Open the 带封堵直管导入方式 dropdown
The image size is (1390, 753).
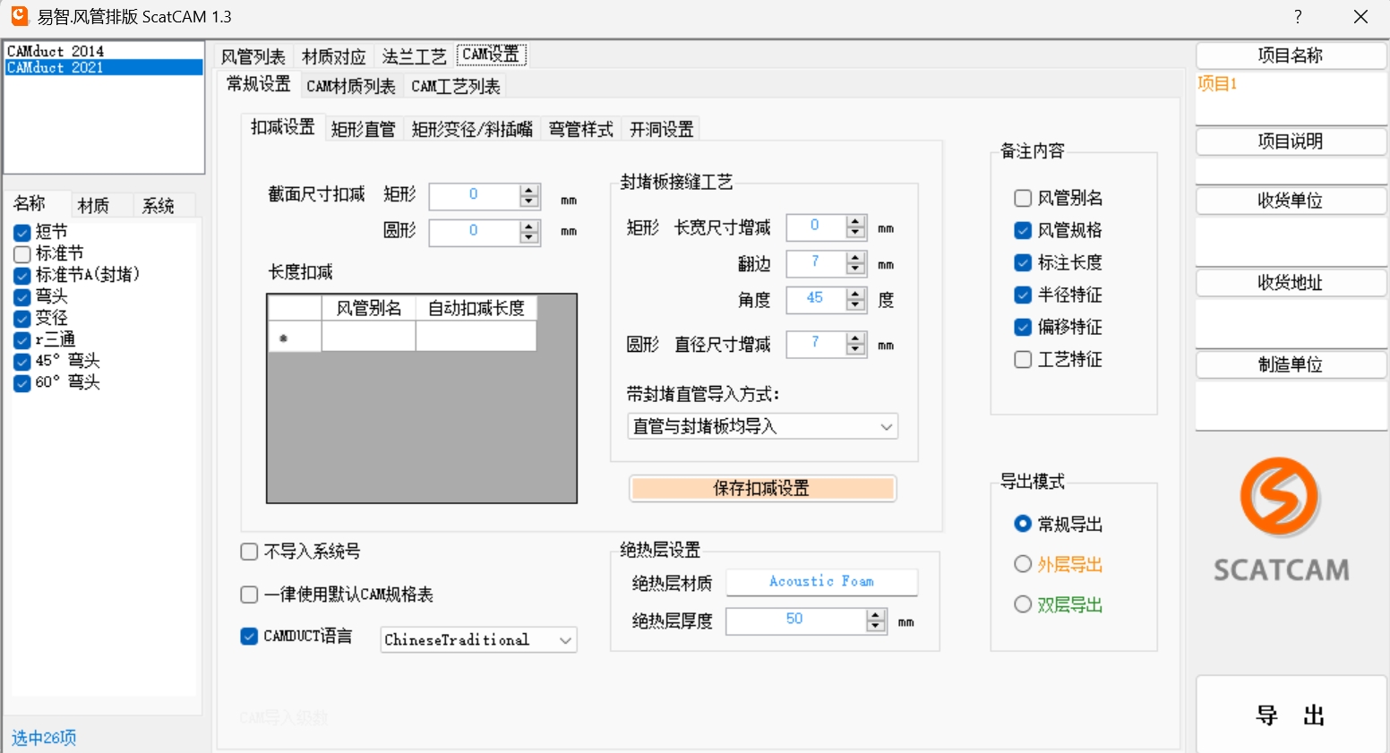coord(762,427)
